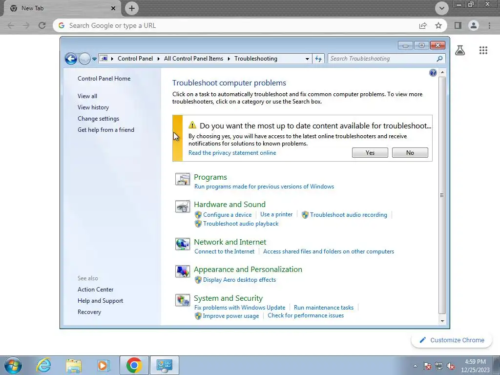Click the Network and Internet category icon
This screenshot has width=500, height=375.
[x=183, y=244]
